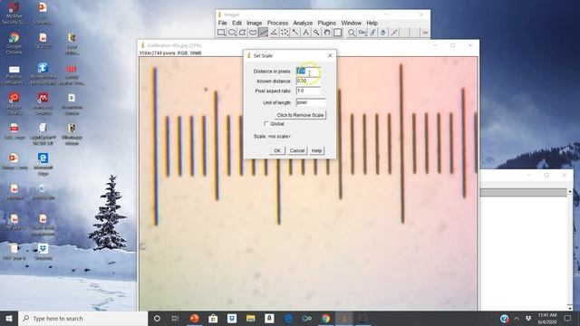Select the Straight Line tool
This screenshot has width=580, height=326.
[264, 33]
